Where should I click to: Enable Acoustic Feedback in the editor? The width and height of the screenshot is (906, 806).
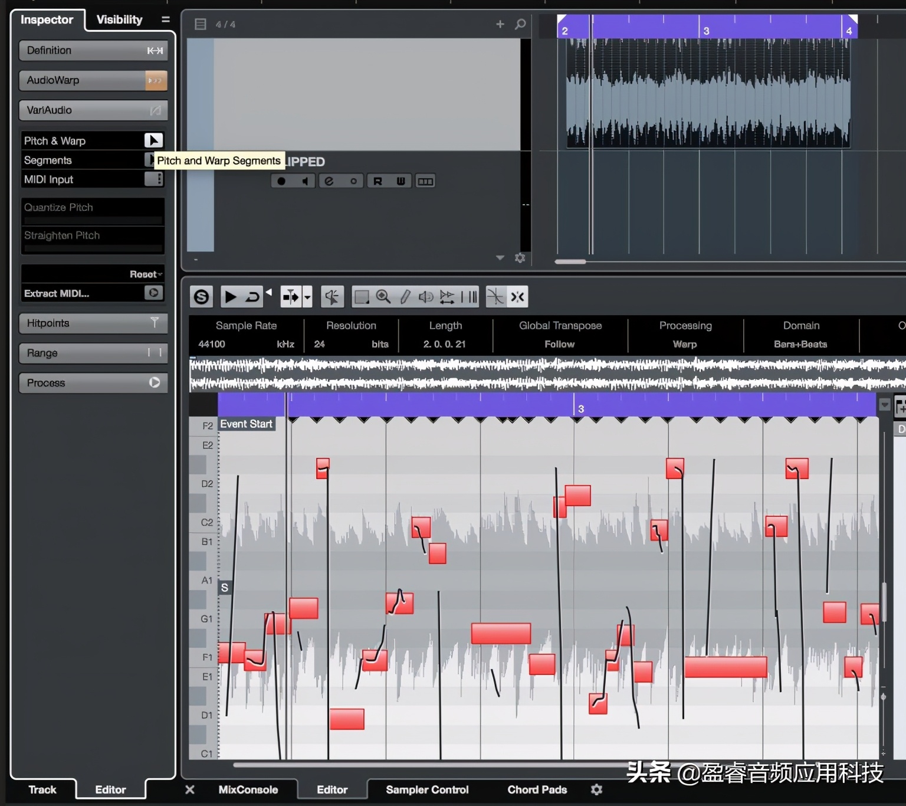pos(332,297)
